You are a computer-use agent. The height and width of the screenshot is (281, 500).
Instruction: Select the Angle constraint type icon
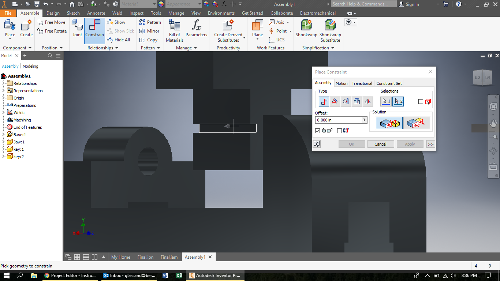335,102
